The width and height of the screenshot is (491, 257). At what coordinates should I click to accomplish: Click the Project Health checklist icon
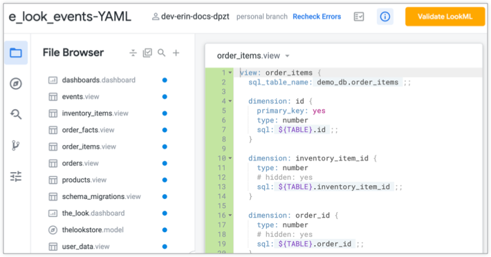(x=359, y=17)
